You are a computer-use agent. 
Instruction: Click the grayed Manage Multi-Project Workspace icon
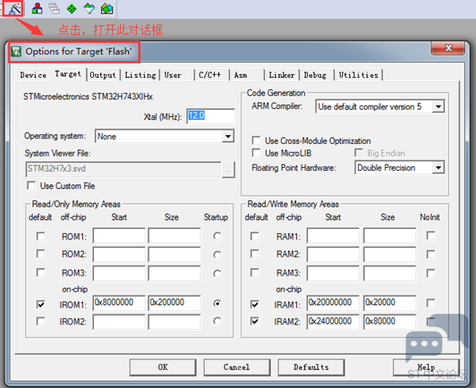pos(55,9)
